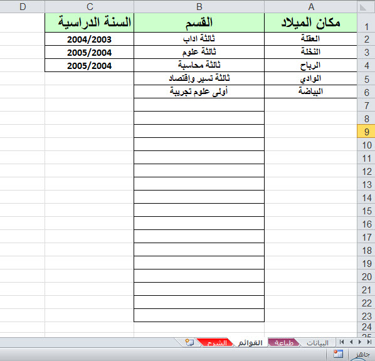375x361 pixels.
Task: Click previous sheet tab navigation arrow
Action: (351, 342)
